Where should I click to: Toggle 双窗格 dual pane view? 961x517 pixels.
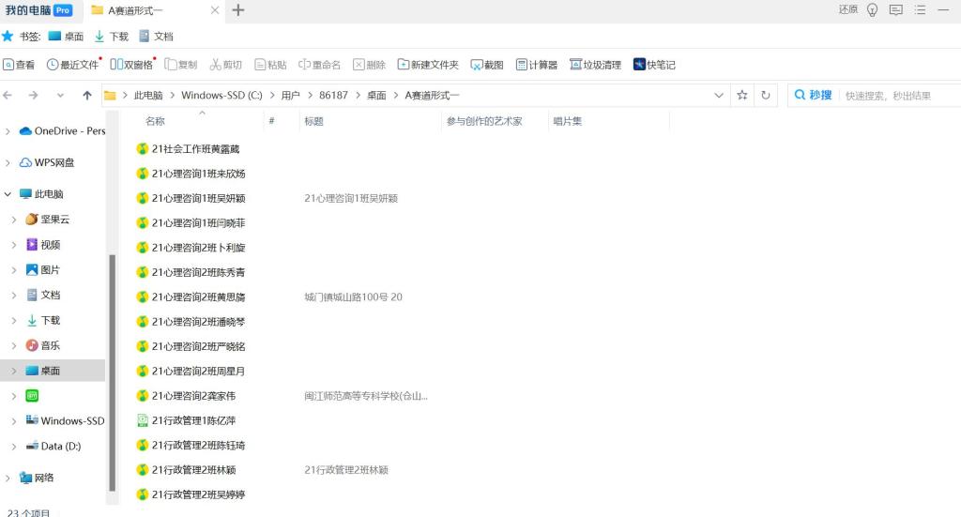(131, 65)
